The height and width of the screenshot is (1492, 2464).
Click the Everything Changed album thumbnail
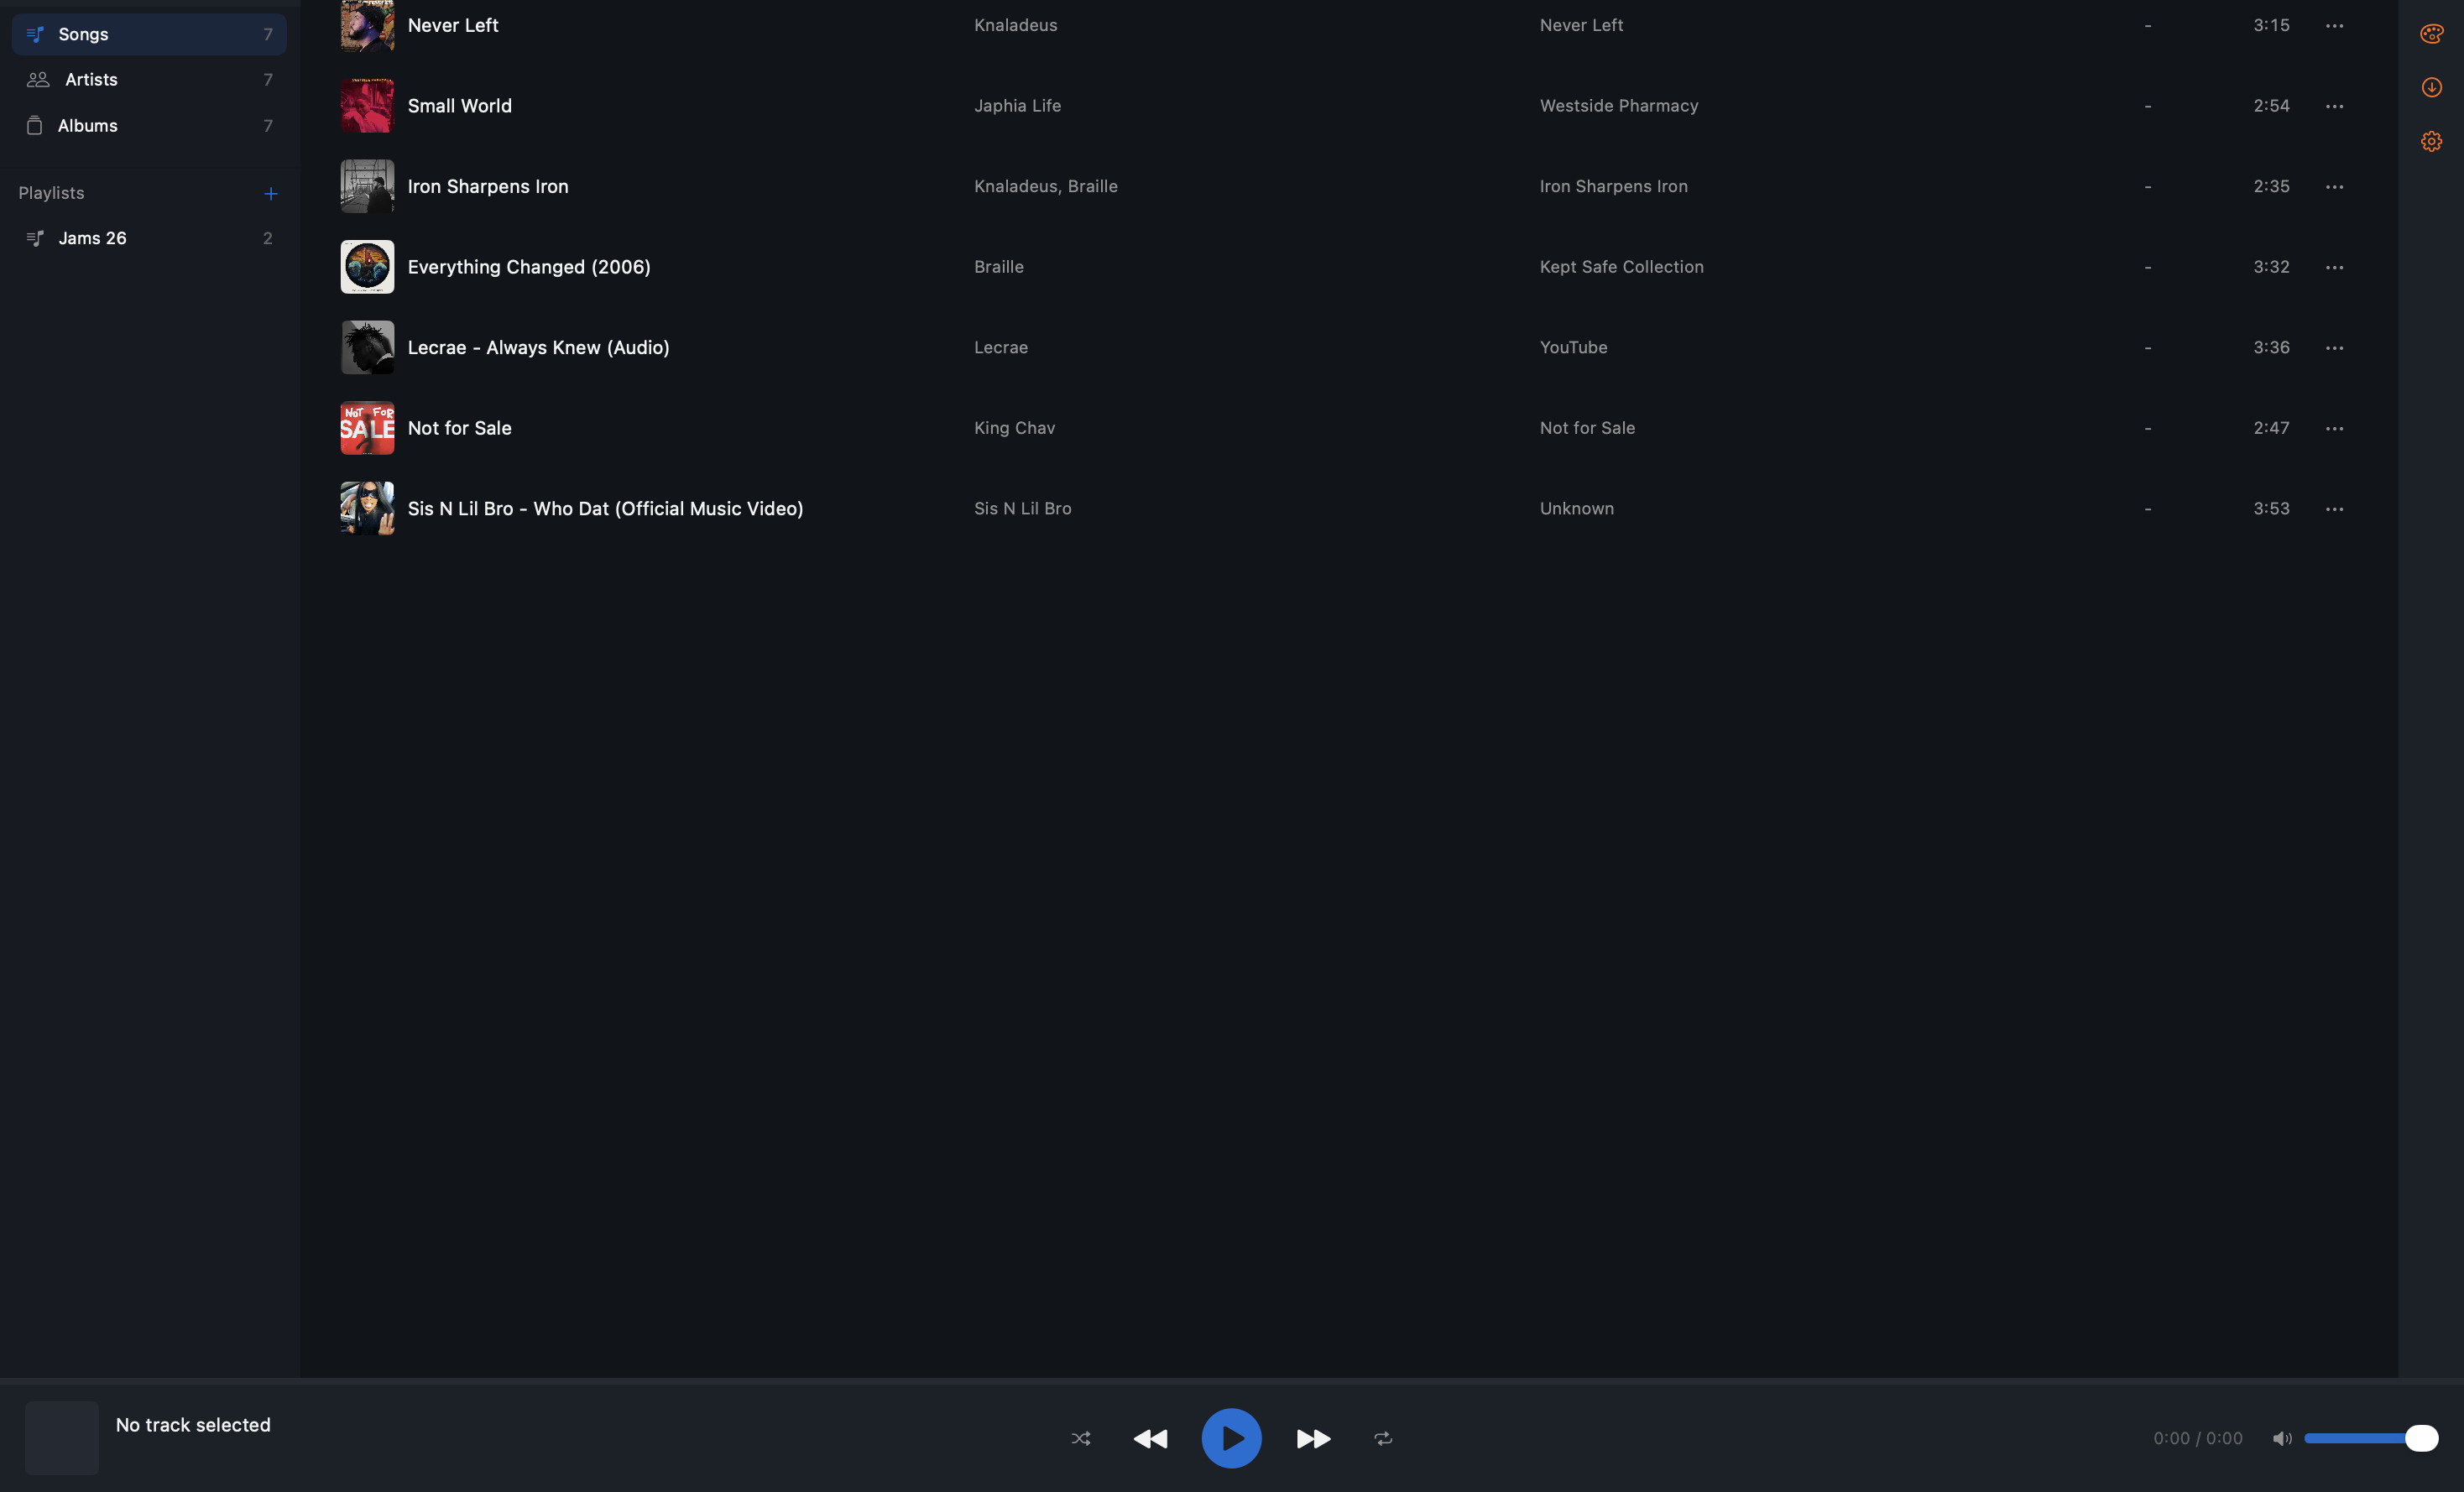coord(367,266)
